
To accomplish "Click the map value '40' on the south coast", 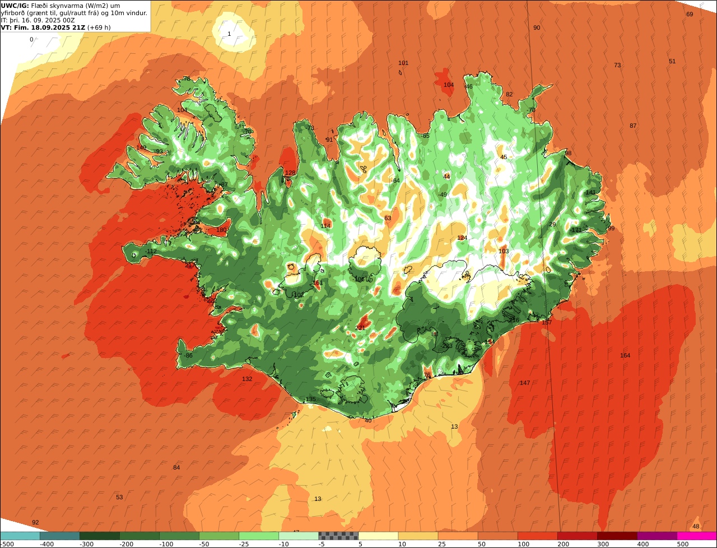I will click(x=368, y=421).
